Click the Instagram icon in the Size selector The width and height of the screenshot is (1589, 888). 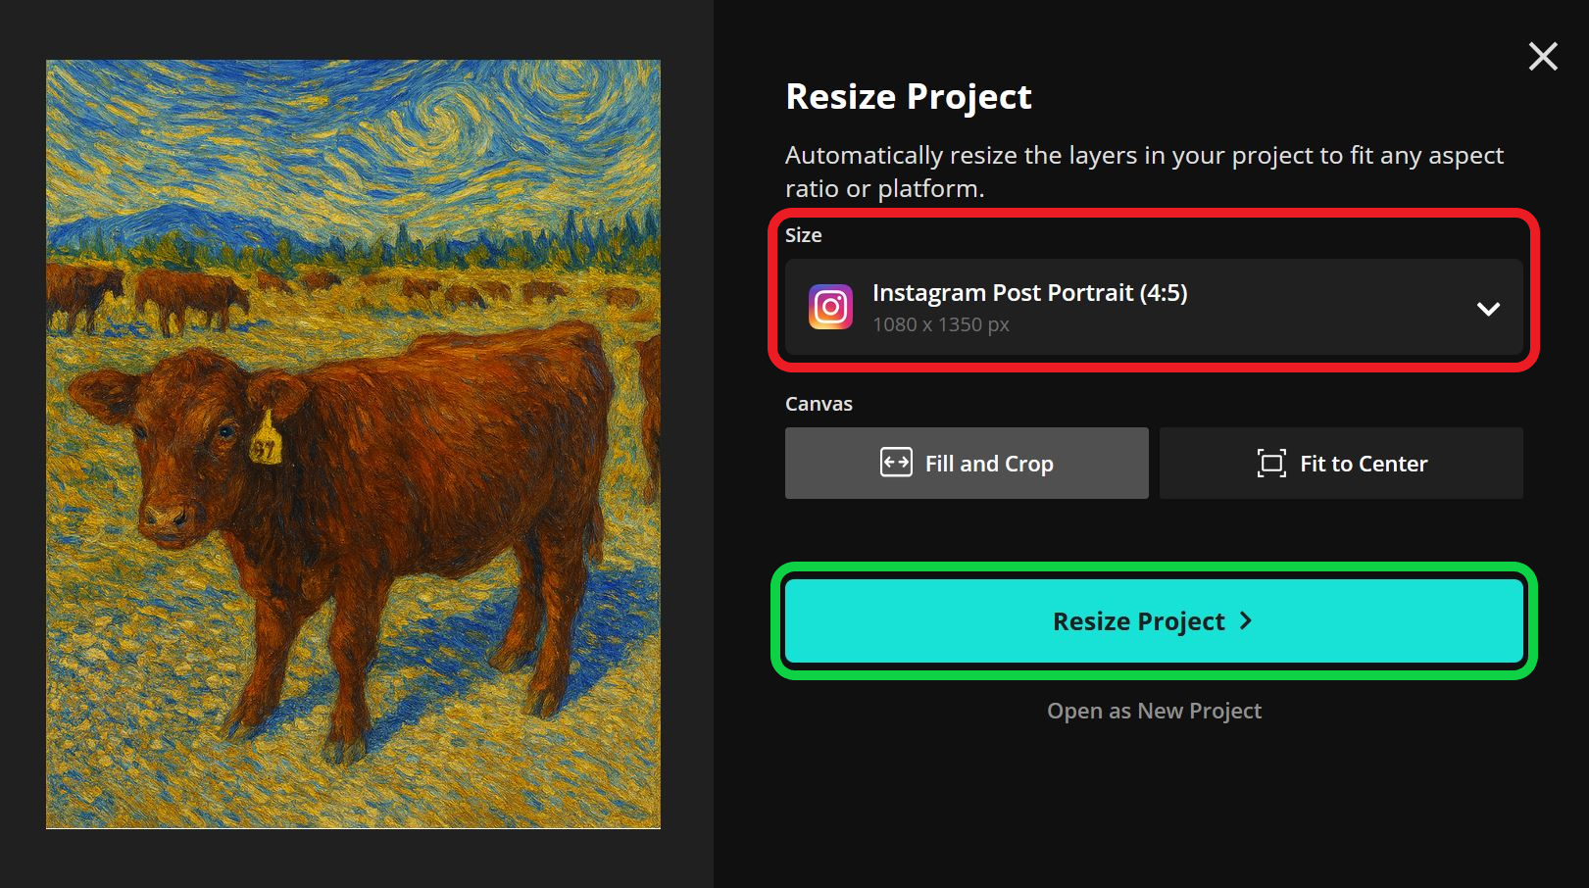pos(830,307)
